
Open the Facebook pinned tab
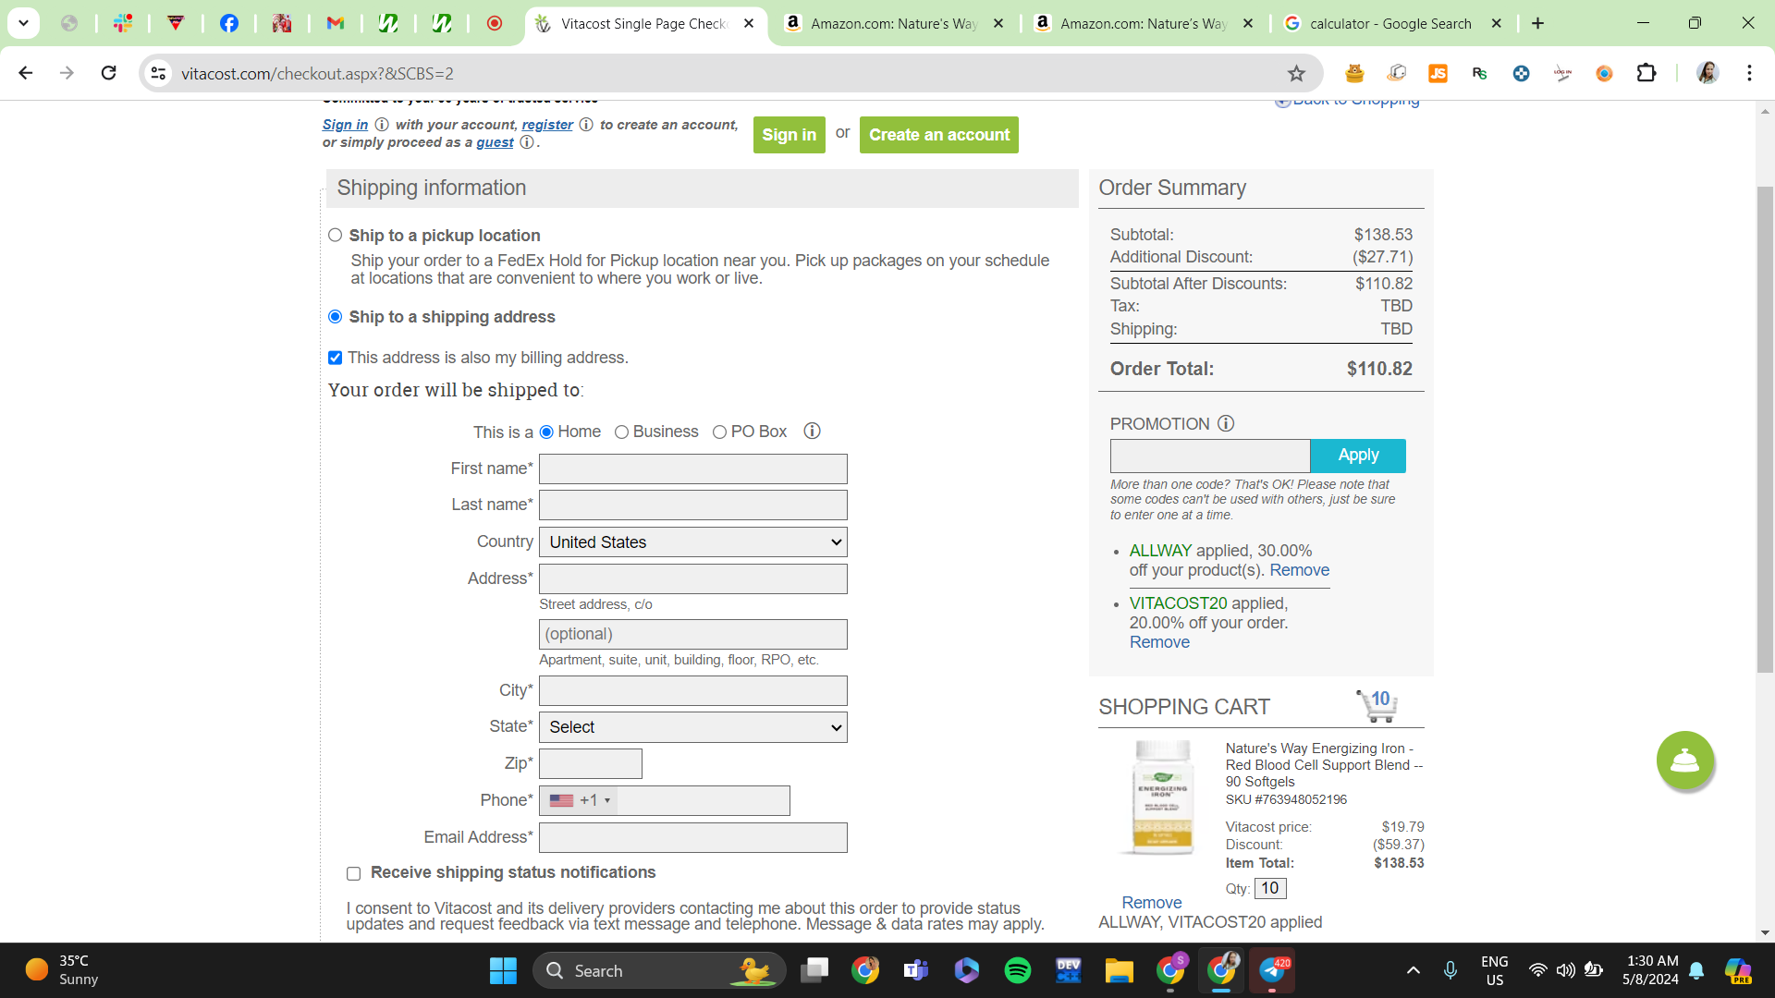(229, 23)
